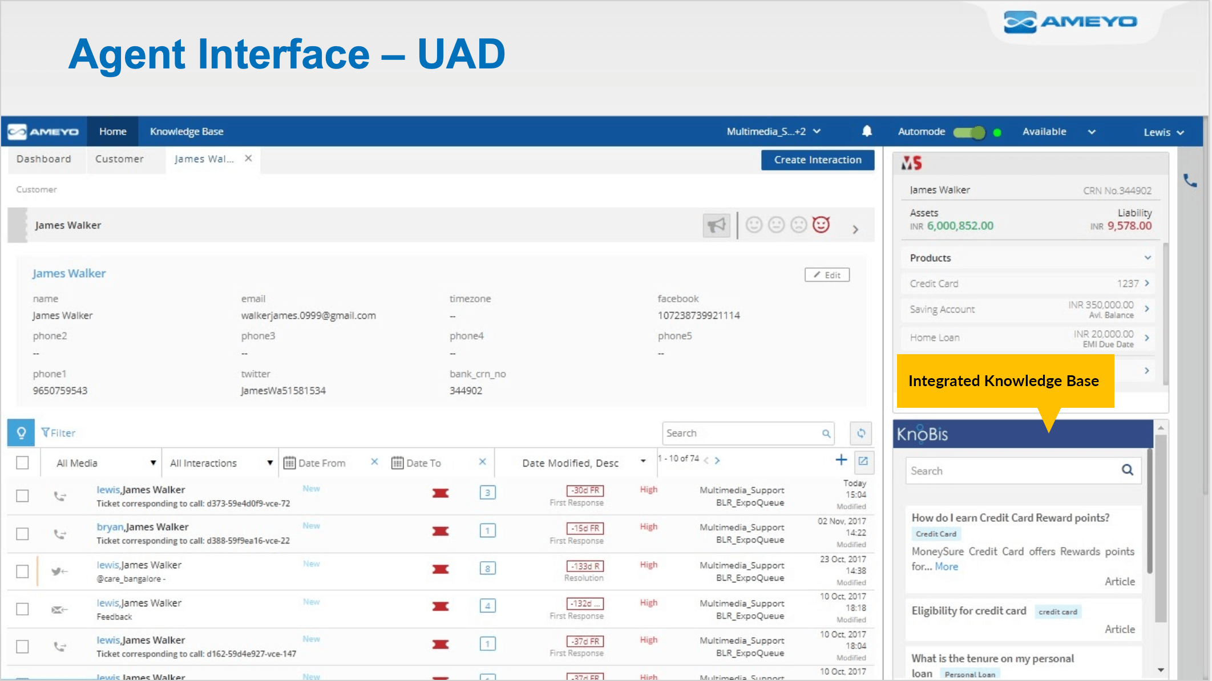Open count badge 3 on first ticket
This screenshot has height=681, width=1212.
[487, 492]
